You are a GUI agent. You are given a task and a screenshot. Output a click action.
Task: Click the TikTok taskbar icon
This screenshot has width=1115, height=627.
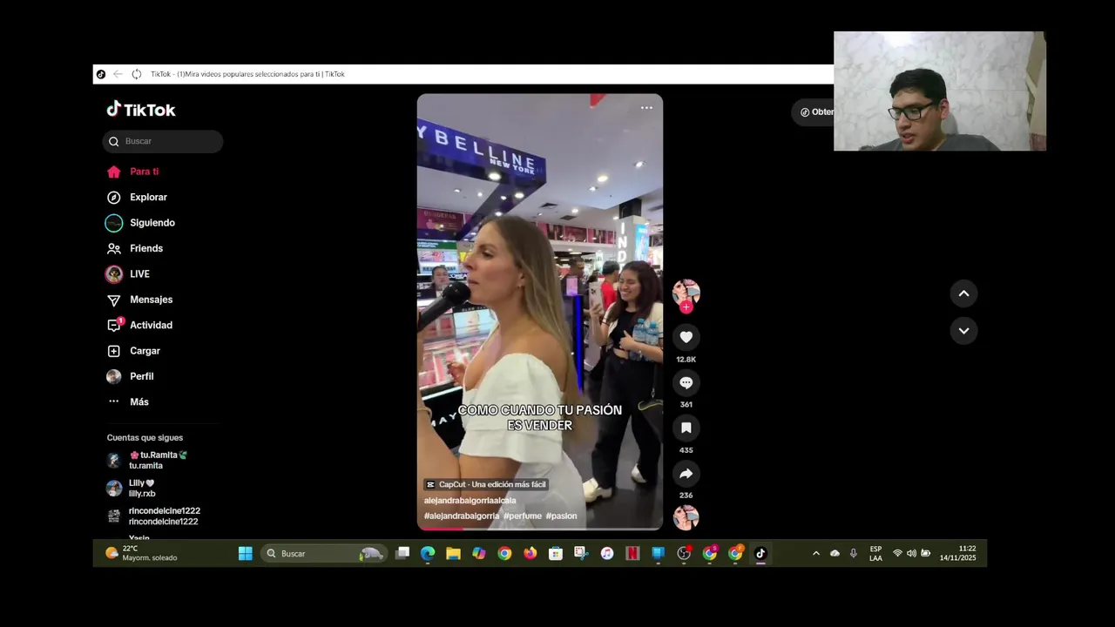(x=760, y=553)
